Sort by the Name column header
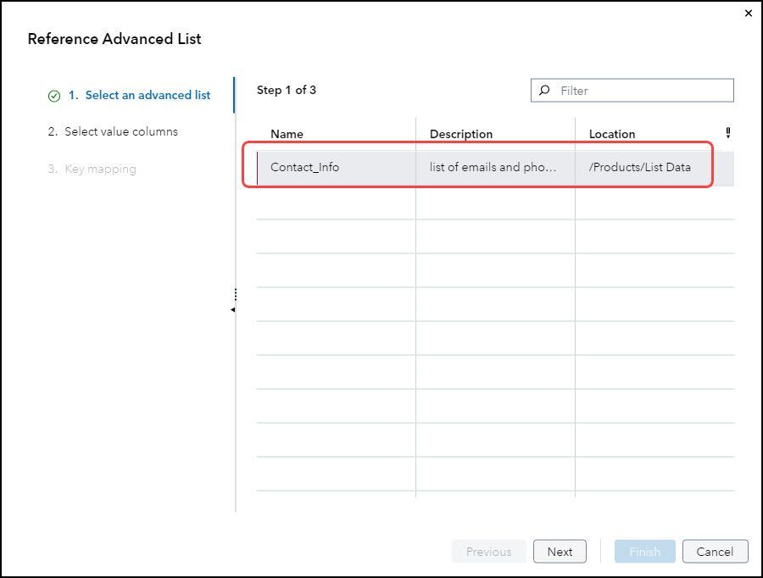The height and width of the screenshot is (578, 763). [x=287, y=134]
